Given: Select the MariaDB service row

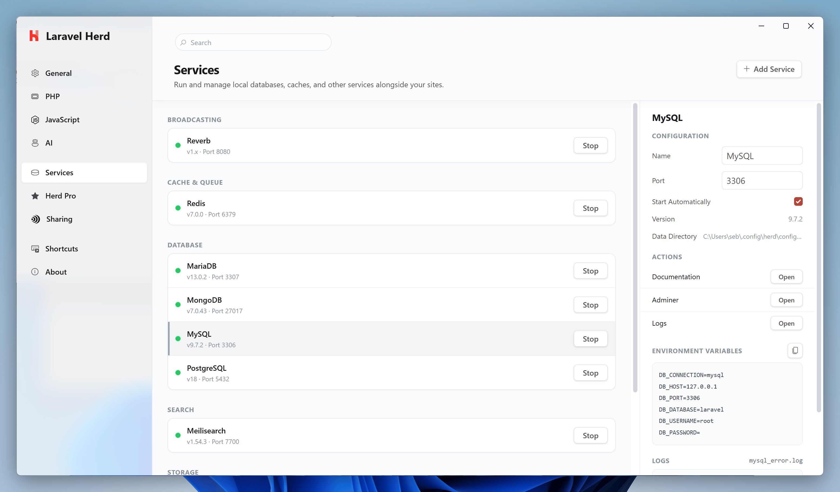Looking at the screenshot, I should click(x=391, y=271).
